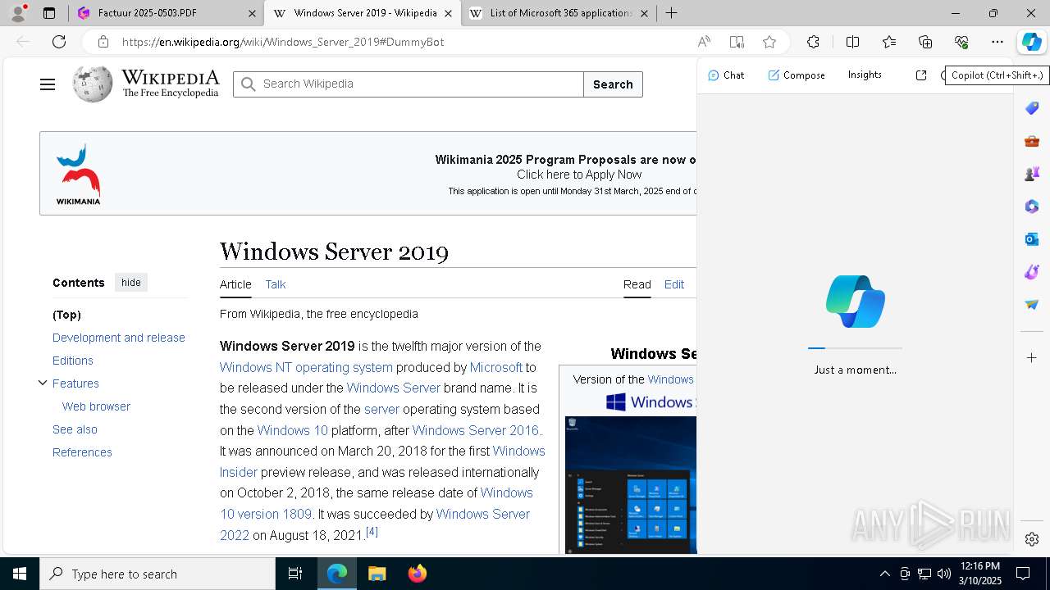Go to Web browser subsection
The width and height of the screenshot is (1050, 590).
click(x=96, y=406)
